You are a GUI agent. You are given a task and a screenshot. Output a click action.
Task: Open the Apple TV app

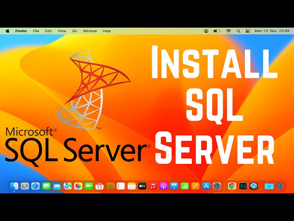click(x=142, y=186)
